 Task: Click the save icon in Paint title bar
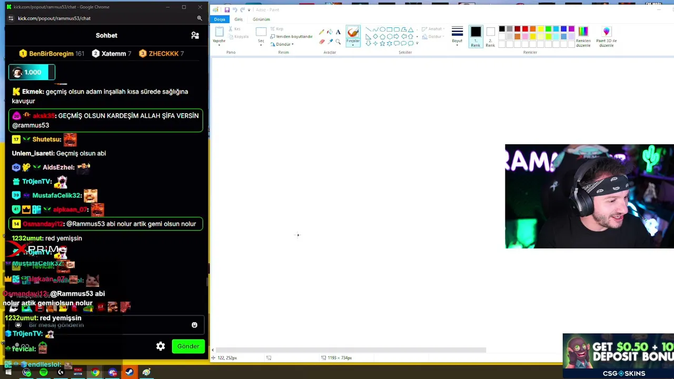click(x=227, y=9)
